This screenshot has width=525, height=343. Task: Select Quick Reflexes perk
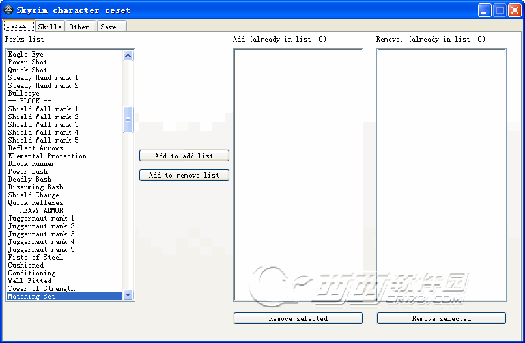(x=65, y=202)
